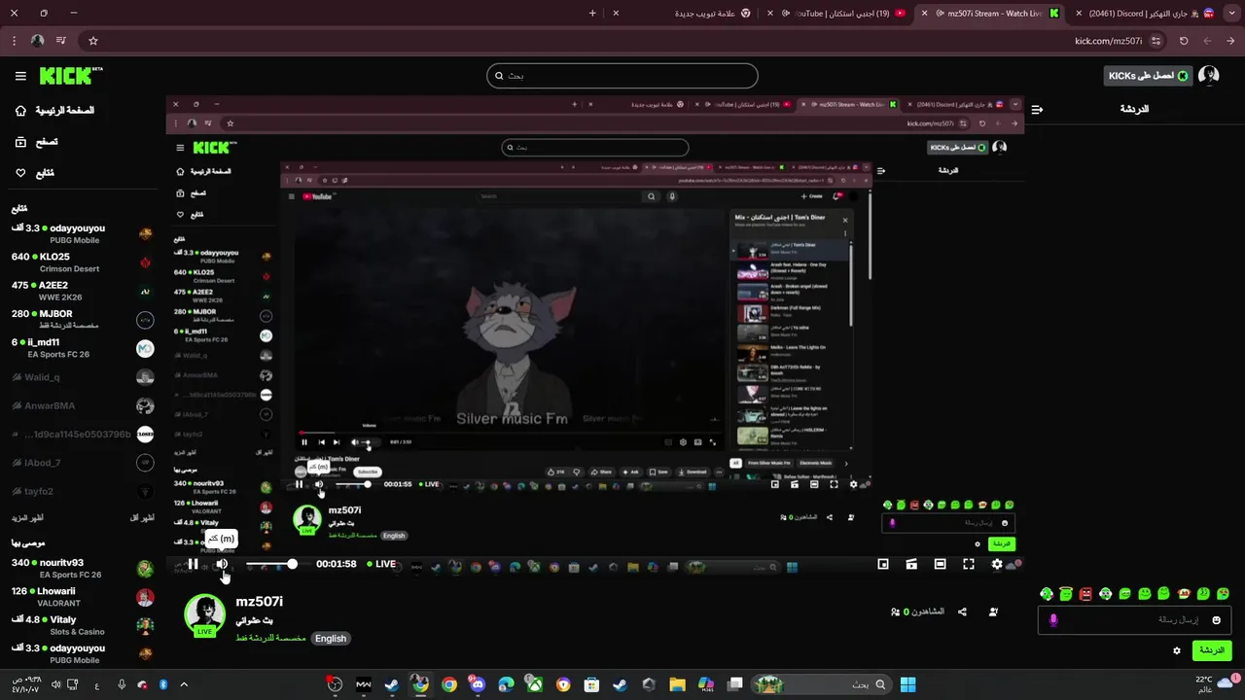The image size is (1245, 700).
Task: Open A2EE2 WWE 2K26 channel
Action: (x=82, y=291)
